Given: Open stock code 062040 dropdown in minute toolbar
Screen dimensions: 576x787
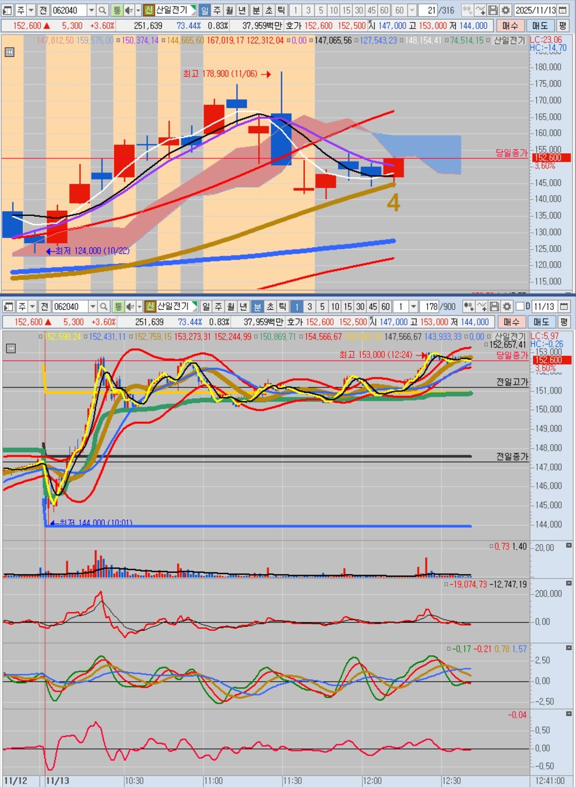Looking at the screenshot, I should point(93,306).
